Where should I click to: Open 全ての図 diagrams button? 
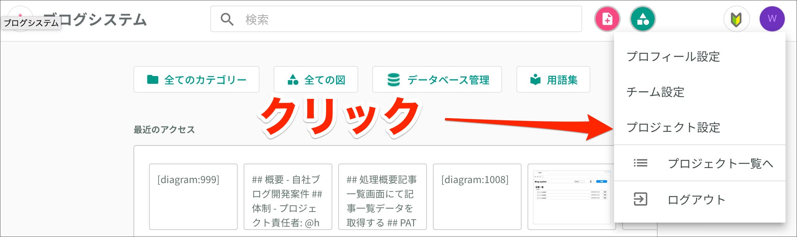click(316, 80)
